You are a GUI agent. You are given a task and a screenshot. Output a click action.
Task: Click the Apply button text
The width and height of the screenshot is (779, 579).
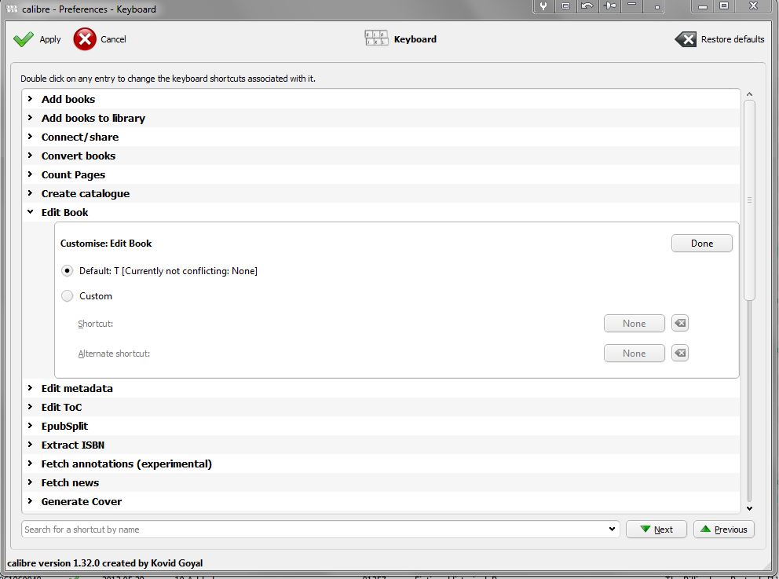[50, 39]
